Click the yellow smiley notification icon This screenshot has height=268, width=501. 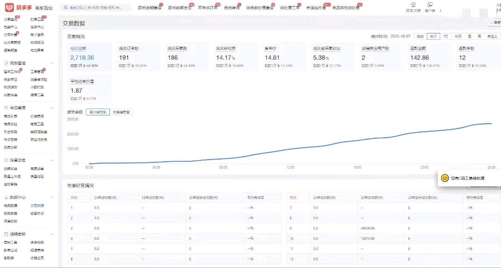point(444,178)
